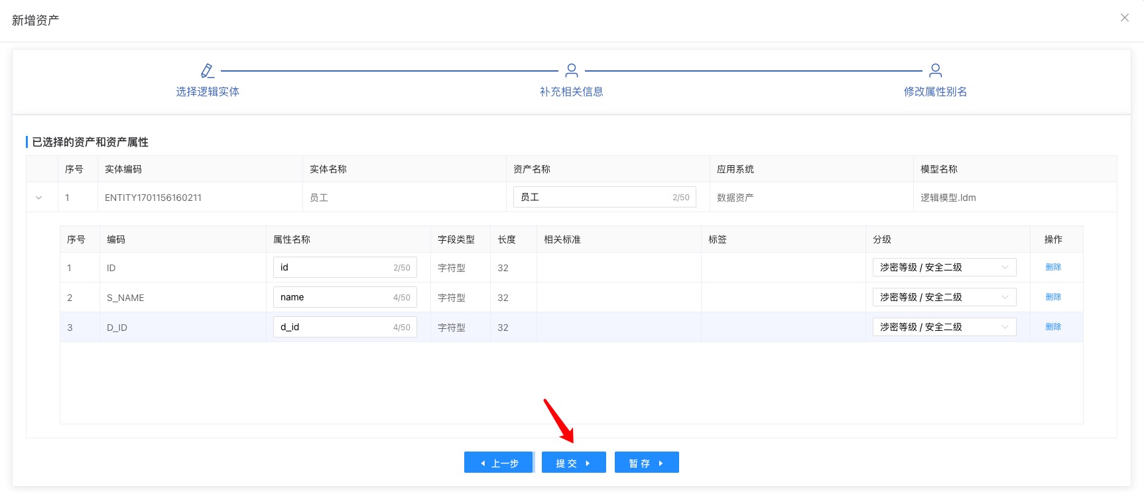Image resolution: width=1144 pixels, height=492 pixels.
Task: Click the 暂存 button
Action: [647, 463]
